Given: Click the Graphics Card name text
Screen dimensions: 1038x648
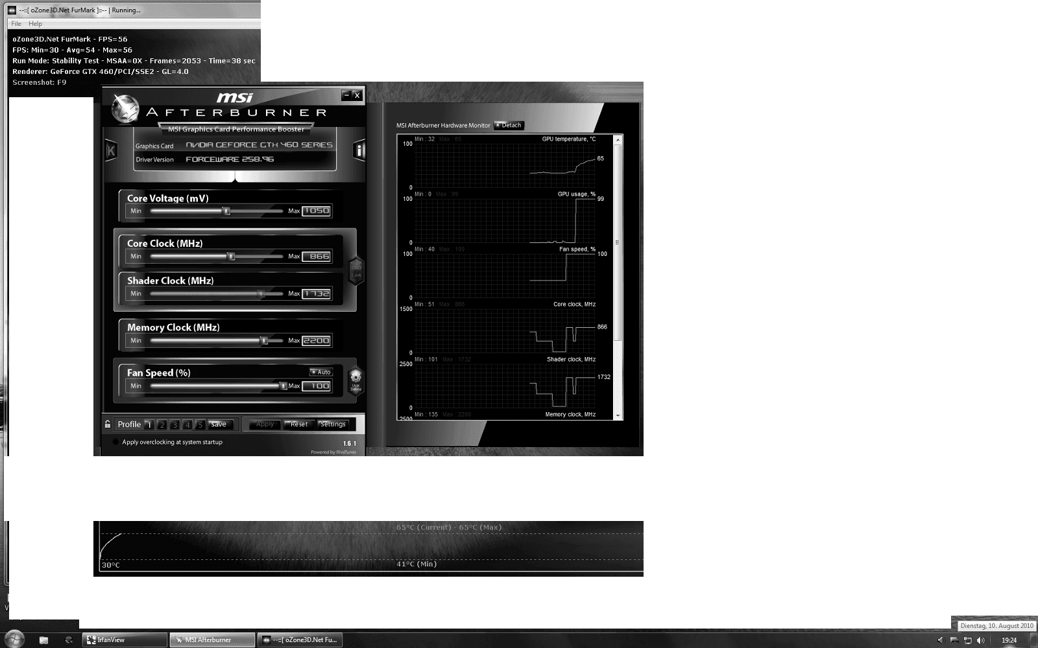Looking at the screenshot, I should [259, 145].
